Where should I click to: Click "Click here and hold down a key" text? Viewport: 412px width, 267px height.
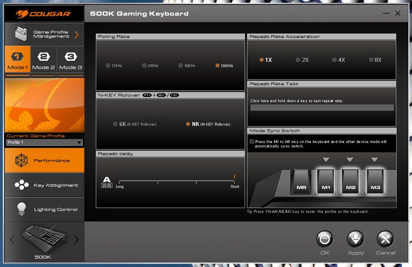[x=297, y=101]
